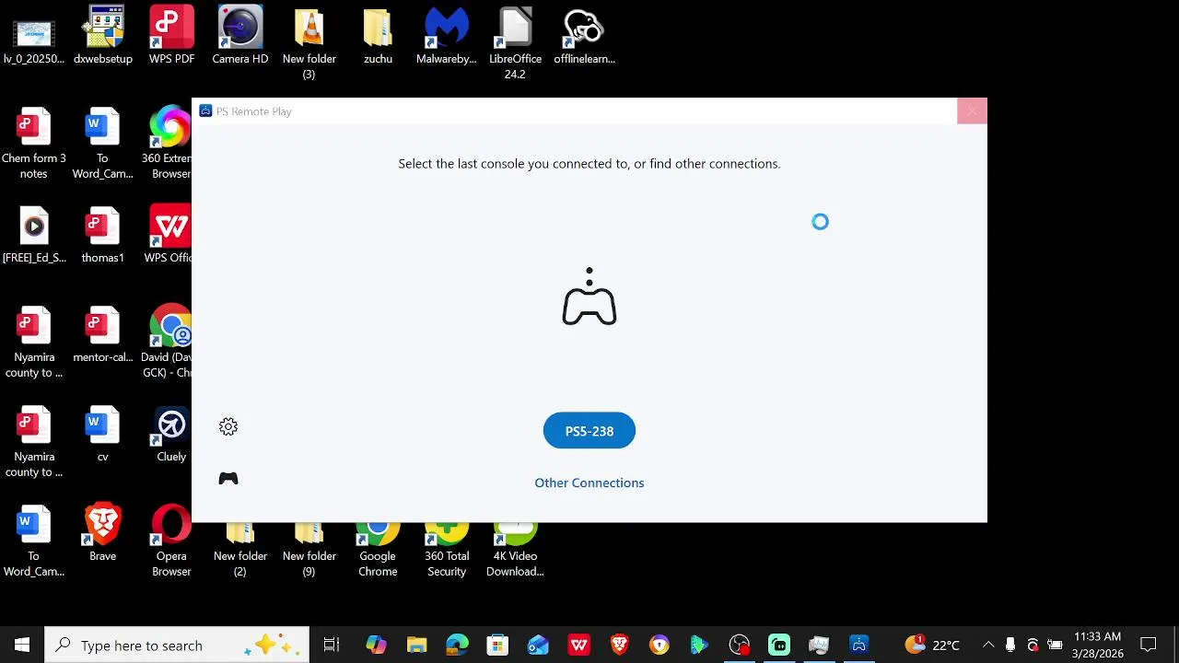Launch WPS Office desktop shortcut
Screen dimensions: 1179x663
(x=169, y=235)
